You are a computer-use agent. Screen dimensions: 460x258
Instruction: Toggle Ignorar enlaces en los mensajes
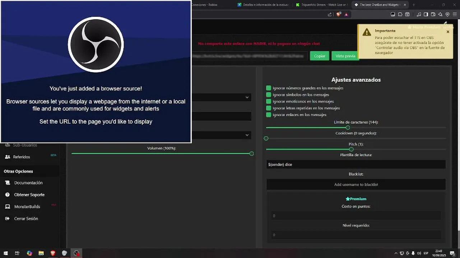click(x=269, y=115)
